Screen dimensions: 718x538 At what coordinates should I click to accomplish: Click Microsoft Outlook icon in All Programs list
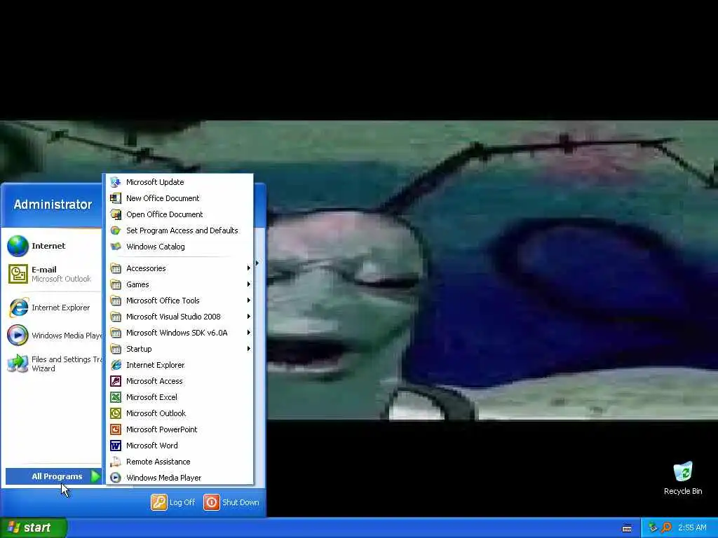pyautogui.click(x=116, y=413)
